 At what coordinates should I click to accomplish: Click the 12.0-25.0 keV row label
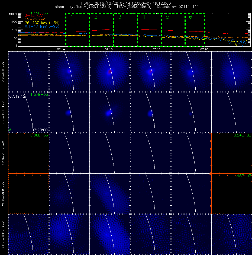3,153
